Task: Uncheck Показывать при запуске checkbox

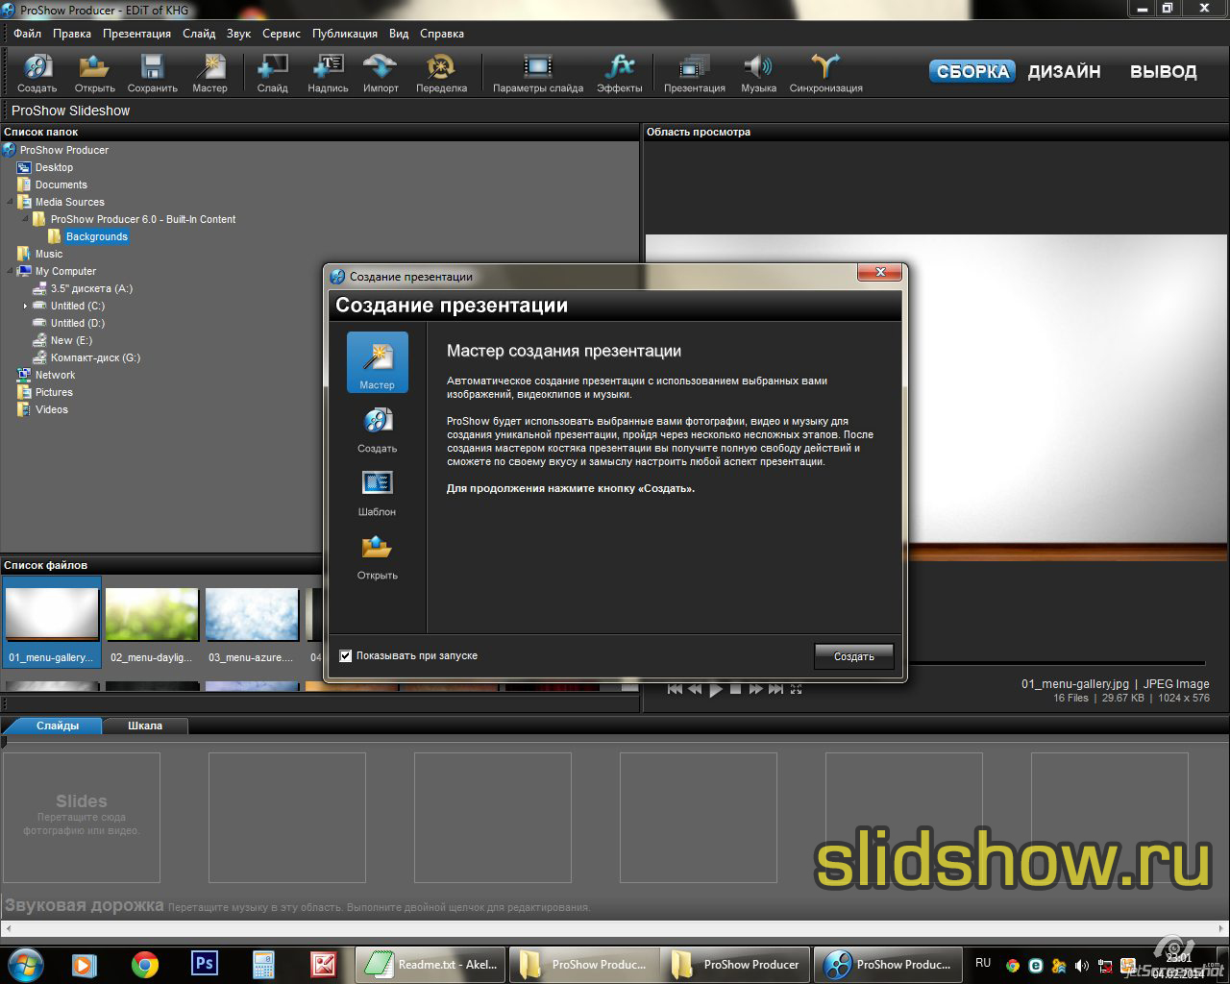Action: (346, 656)
